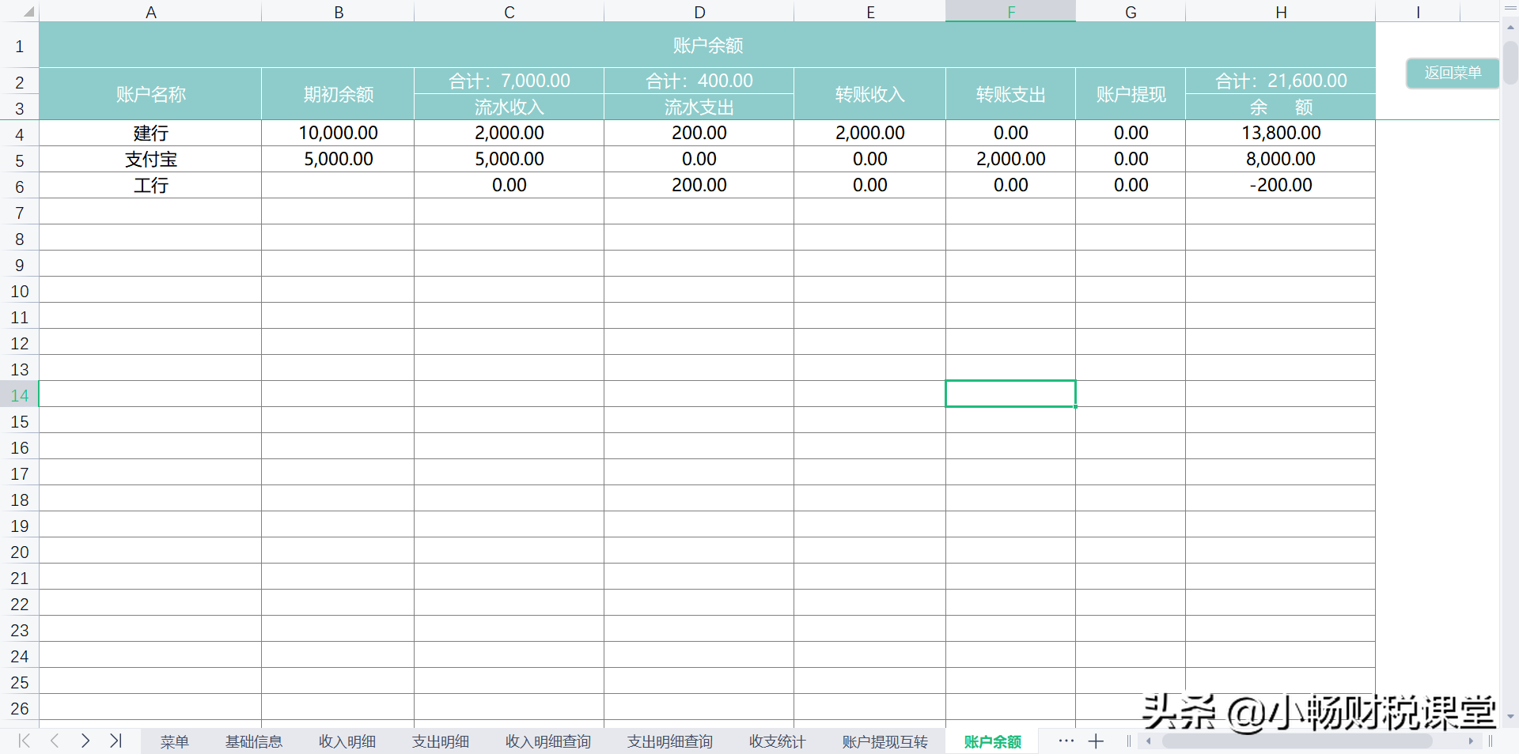Select row 4 header
This screenshot has height=754, width=1519.
20,134
